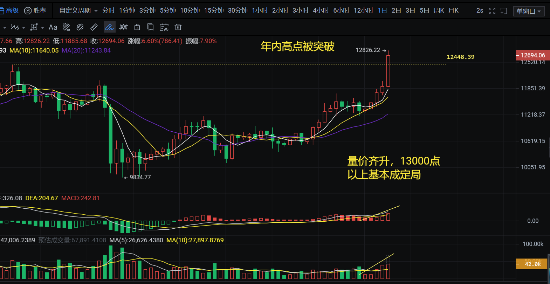Screen dimensions: 550x284
Task: Click the 2s refresh rate setting
Action: tap(480, 11)
